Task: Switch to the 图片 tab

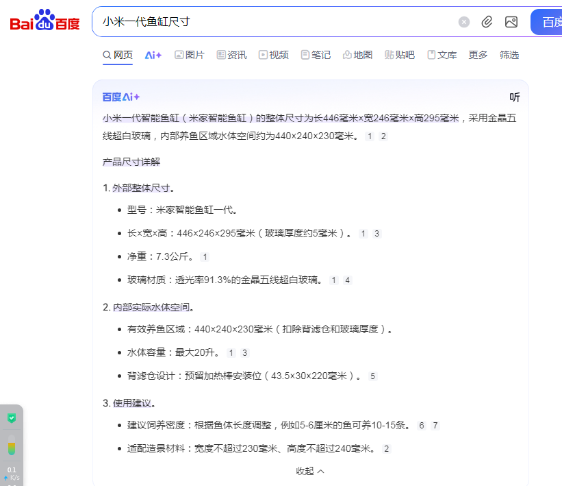Action: coord(189,55)
